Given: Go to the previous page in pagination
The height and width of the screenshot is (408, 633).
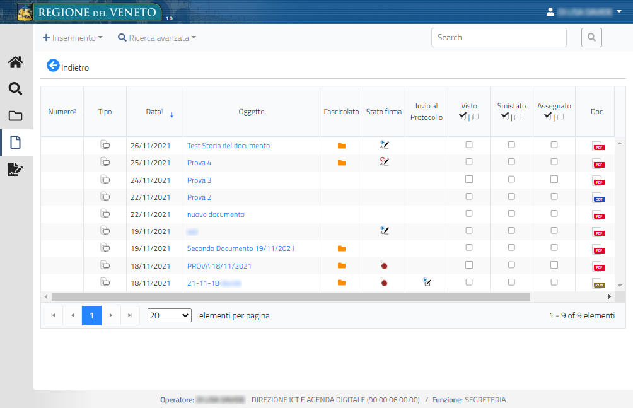Looking at the screenshot, I should click(x=73, y=315).
